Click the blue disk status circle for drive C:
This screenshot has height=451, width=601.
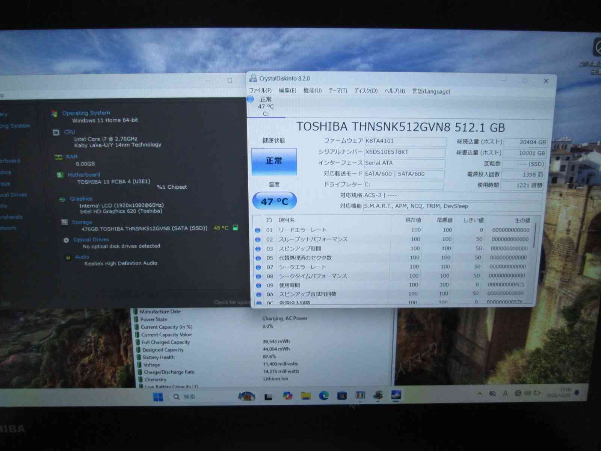coord(251,99)
